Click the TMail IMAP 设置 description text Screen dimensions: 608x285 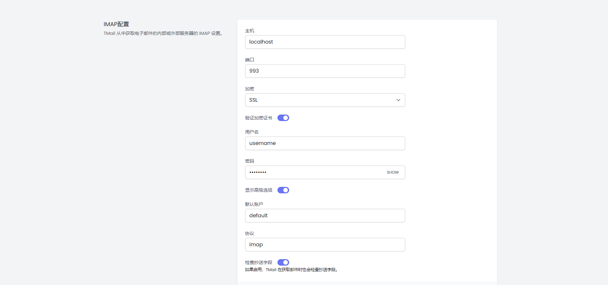(163, 33)
